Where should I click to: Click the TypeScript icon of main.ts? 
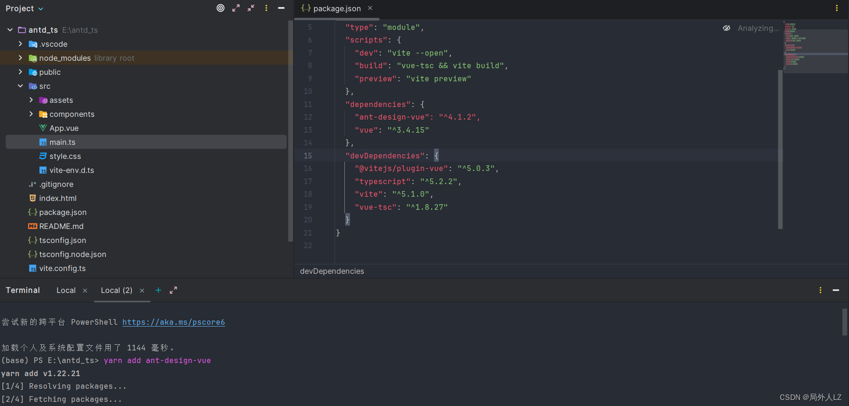point(43,142)
